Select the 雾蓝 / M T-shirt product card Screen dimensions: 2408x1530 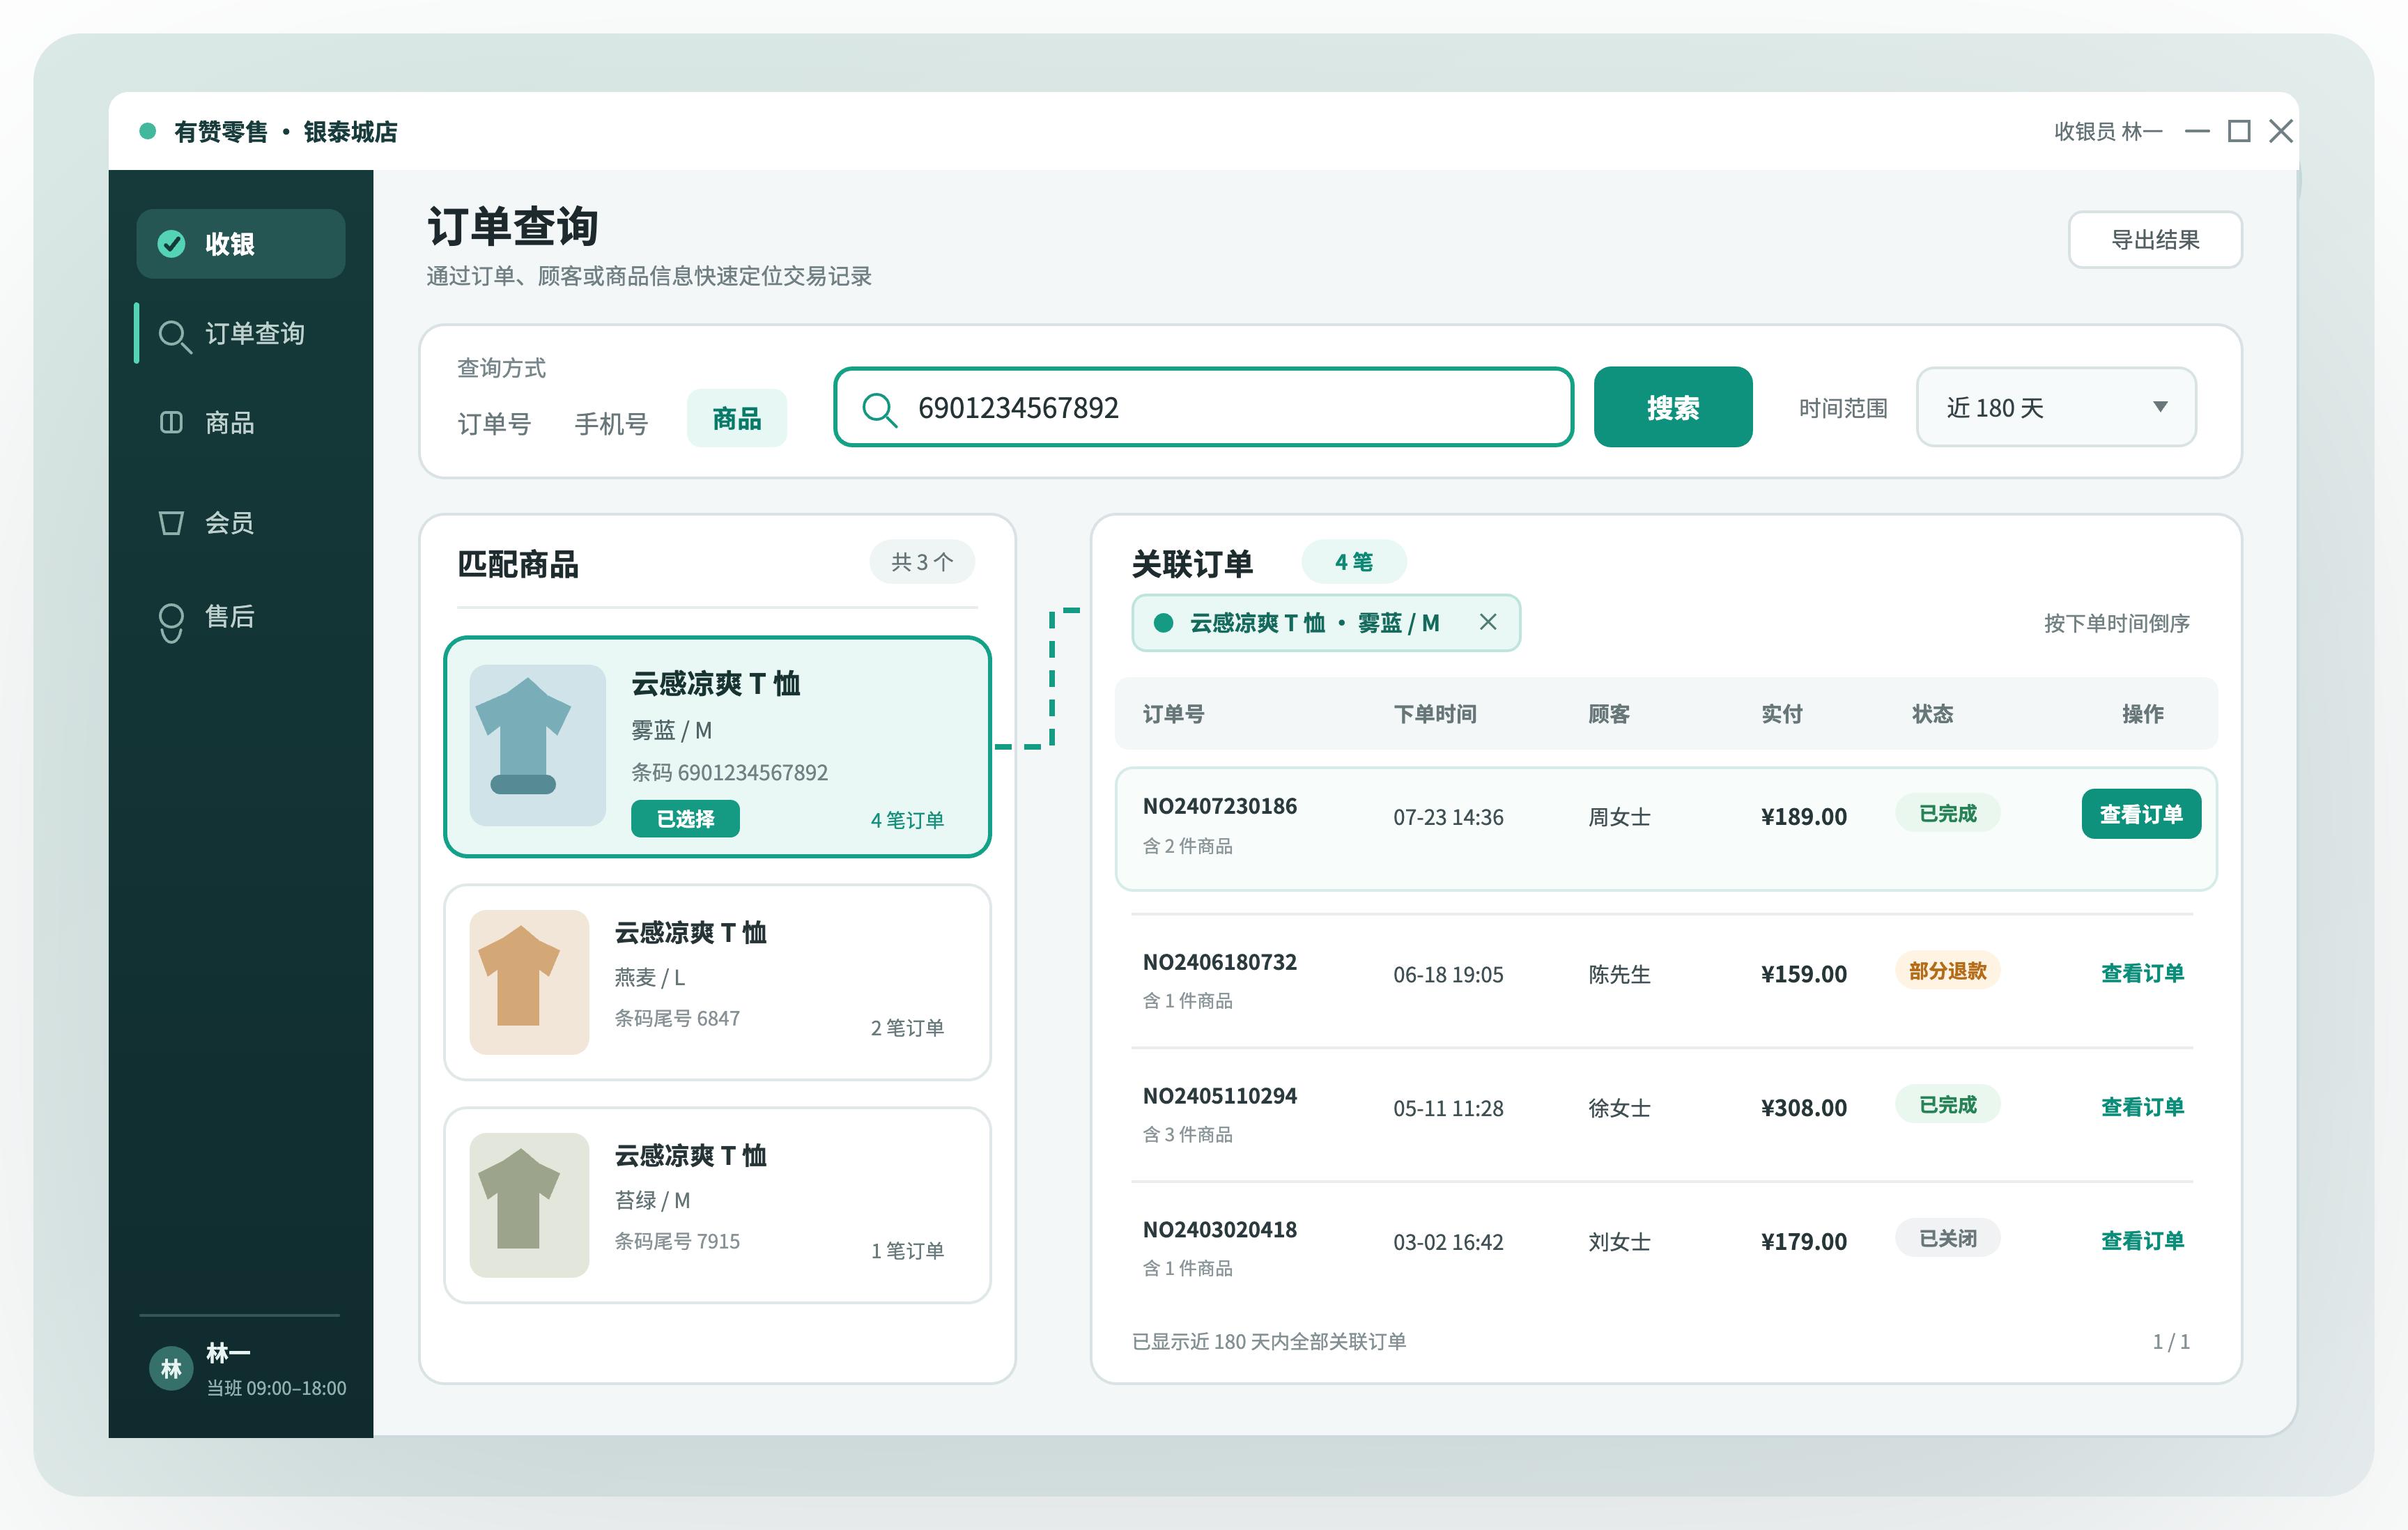[x=717, y=747]
